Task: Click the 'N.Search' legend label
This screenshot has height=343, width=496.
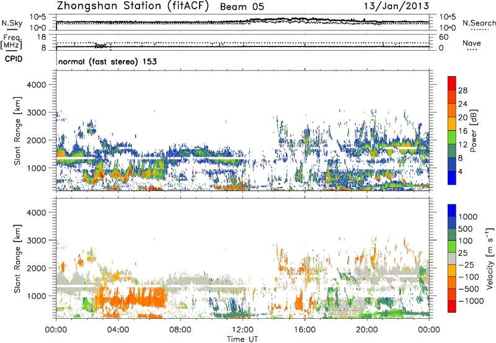Action: (479, 23)
